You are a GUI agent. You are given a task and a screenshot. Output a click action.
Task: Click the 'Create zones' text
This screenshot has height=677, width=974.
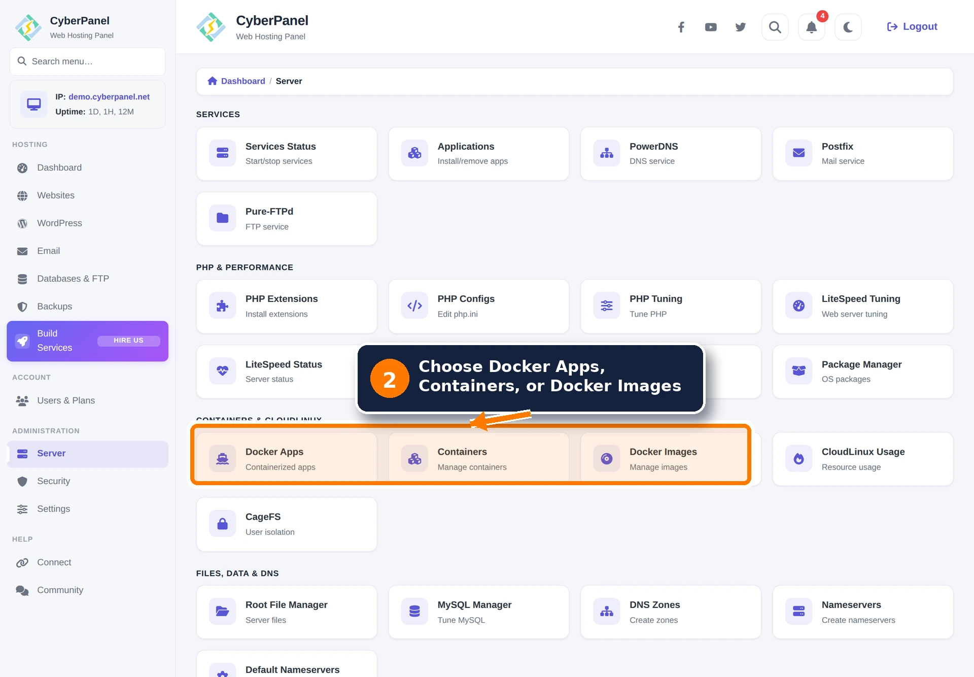(x=653, y=620)
